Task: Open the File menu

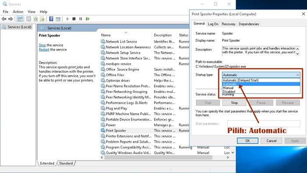Action: pyautogui.click(x=5, y=12)
